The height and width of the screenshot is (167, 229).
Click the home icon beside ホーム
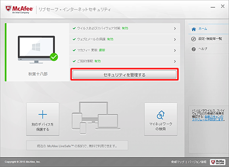tap(194, 29)
